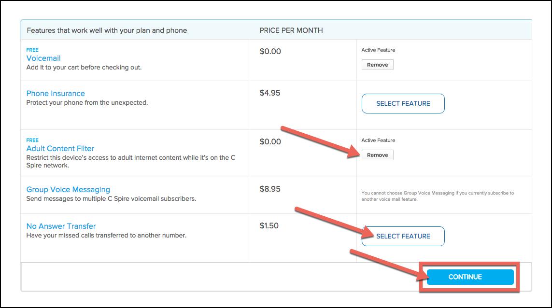Click the $8.95 Group Voice Messaging price
Screen dimensions: 552x308
(270, 189)
